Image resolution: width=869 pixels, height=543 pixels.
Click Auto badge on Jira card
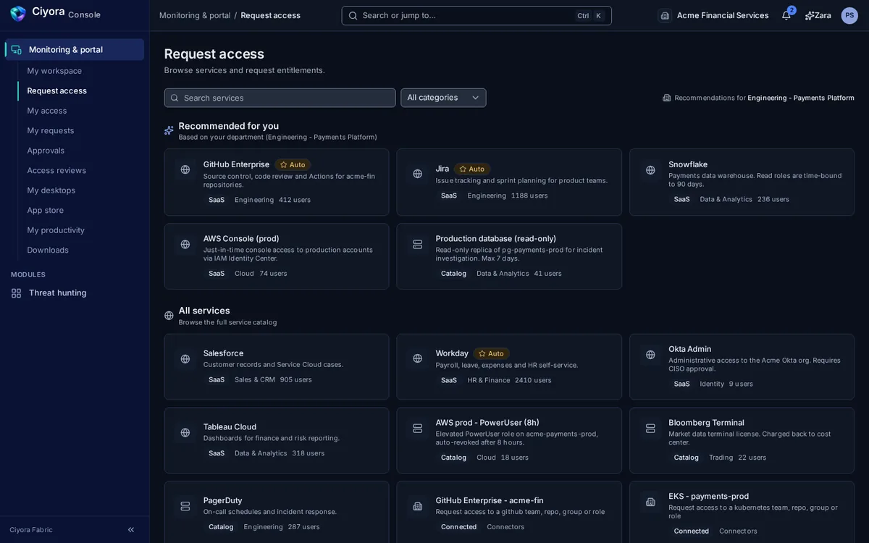pos(472,169)
